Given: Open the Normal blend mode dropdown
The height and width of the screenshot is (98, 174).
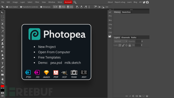Looking at the screenshot, I should point(121,41).
